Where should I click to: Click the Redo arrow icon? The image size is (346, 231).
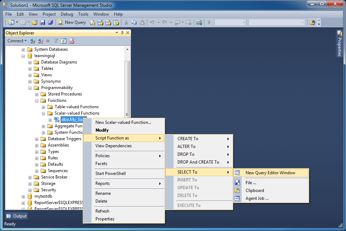165,22
